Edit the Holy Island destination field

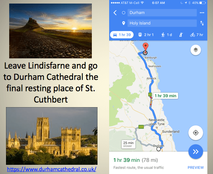tap(162, 23)
